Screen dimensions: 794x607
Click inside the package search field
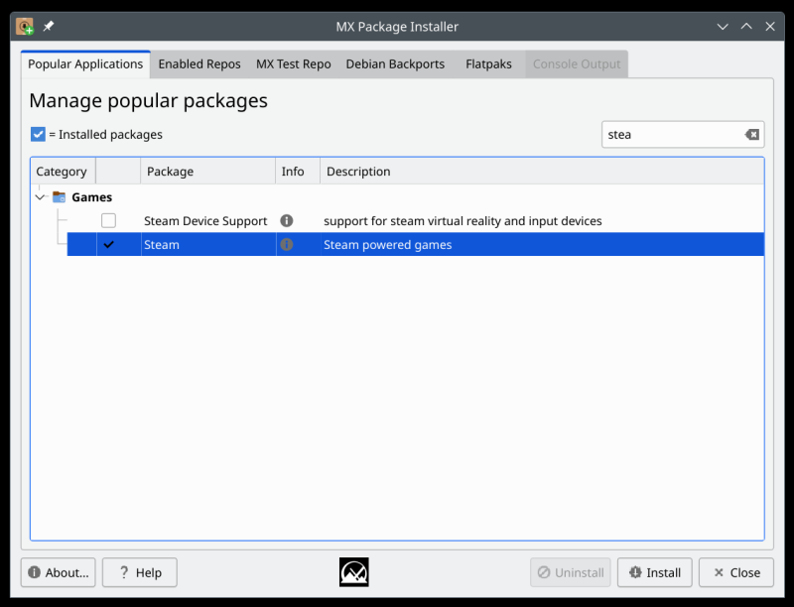pyautogui.click(x=675, y=134)
